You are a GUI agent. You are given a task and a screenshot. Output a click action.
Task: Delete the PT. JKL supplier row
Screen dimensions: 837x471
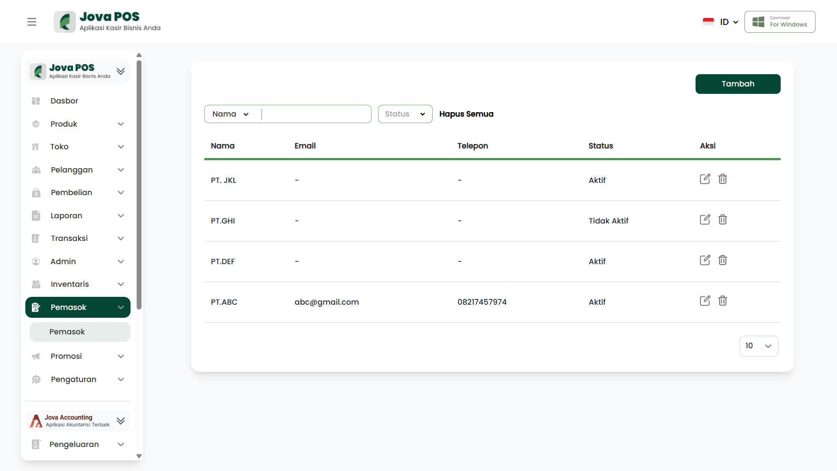point(723,179)
